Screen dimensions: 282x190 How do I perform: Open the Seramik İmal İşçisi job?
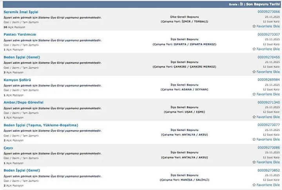21,12
